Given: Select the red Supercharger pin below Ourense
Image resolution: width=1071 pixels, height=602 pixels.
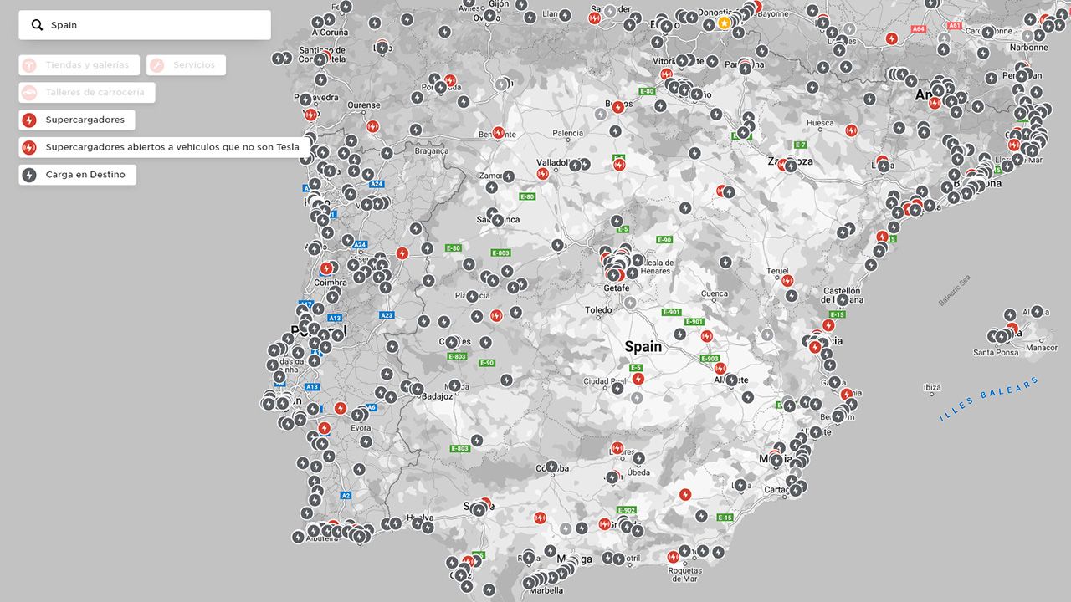Looking at the screenshot, I should coord(372,126).
